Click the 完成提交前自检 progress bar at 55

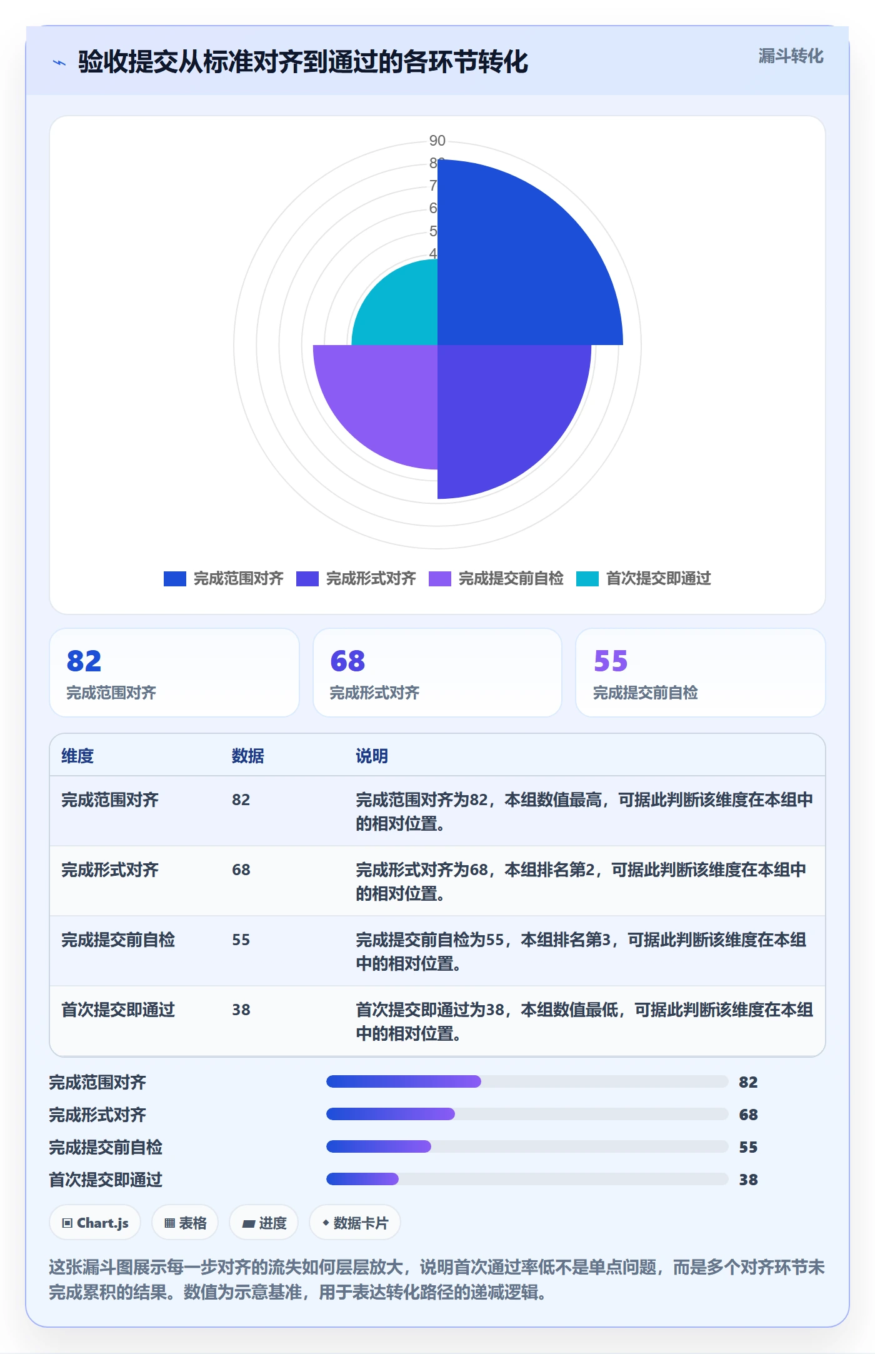527,1146
